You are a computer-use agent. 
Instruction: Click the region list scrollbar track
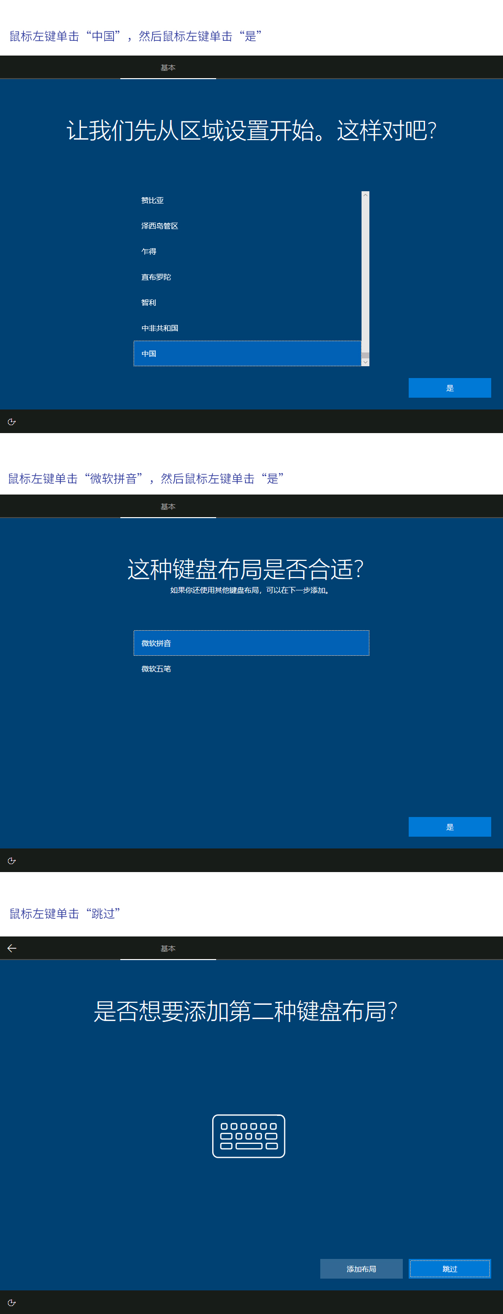pyautogui.click(x=365, y=275)
